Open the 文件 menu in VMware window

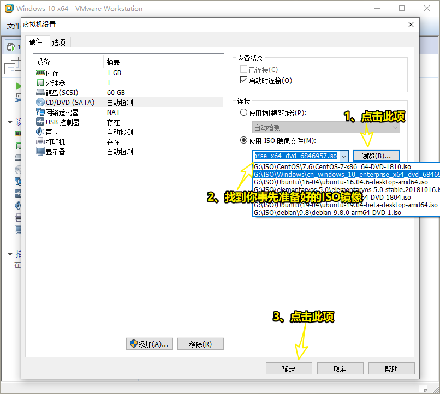click(14, 26)
